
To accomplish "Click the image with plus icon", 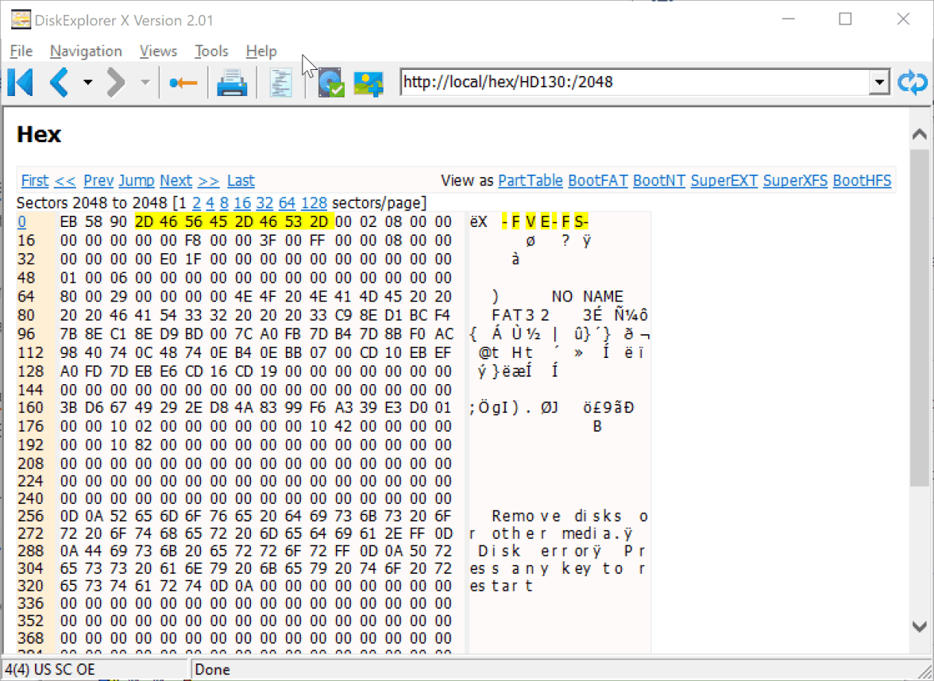I will 369,83.
